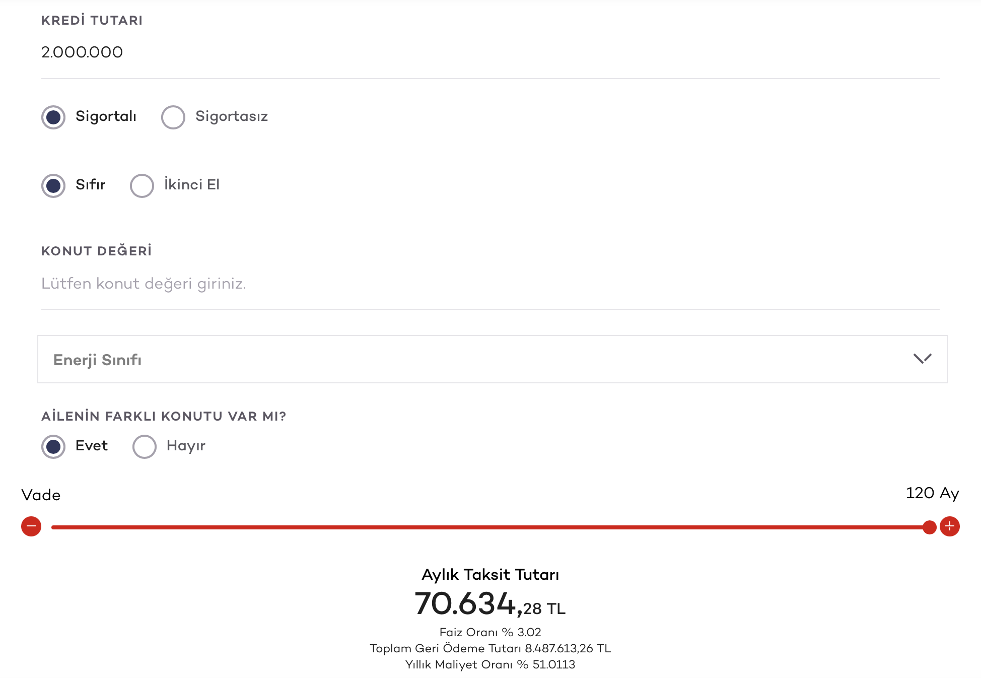981x678 pixels.
Task: Click the Toplam Geri Ödeme Tutarı line
Action: pos(490,648)
